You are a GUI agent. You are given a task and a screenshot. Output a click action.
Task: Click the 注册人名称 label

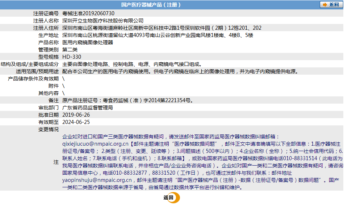(x=46, y=21)
